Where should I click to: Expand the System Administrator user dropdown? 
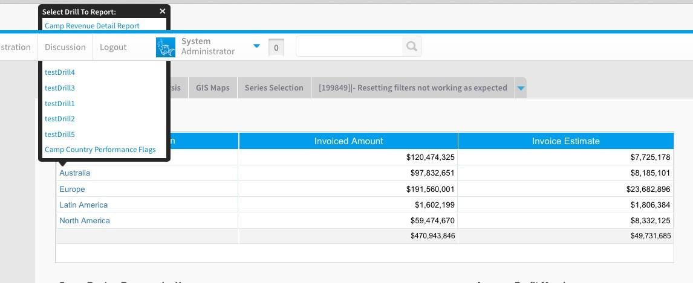256,45
